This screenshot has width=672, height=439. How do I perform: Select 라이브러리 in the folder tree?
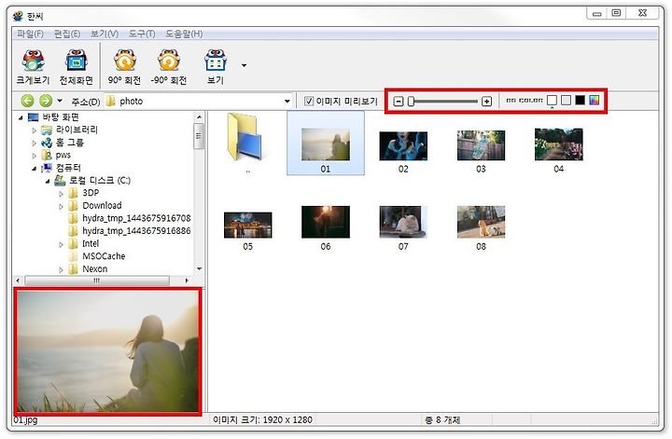pyautogui.click(x=77, y=130)
